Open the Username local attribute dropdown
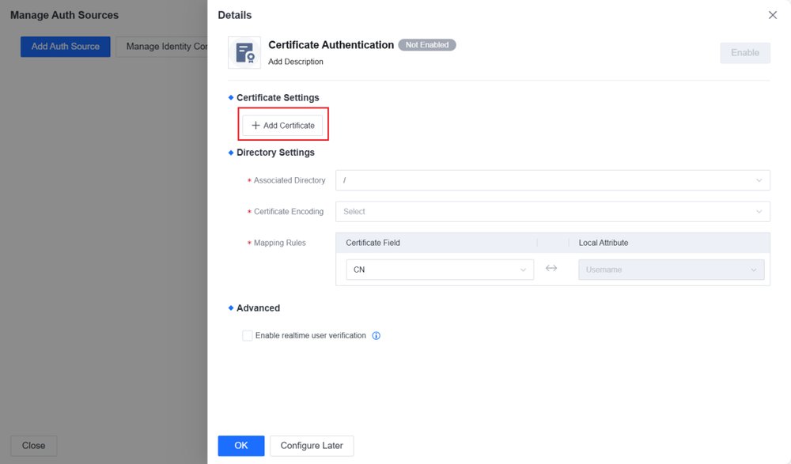791x464 pixels. pos(671,270)
